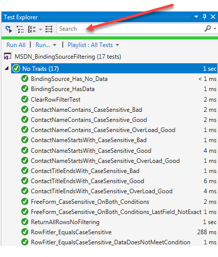This screenshot has width=218, height=257.
Task: Select test BindingSource_HasData
Action: point(63,89)
